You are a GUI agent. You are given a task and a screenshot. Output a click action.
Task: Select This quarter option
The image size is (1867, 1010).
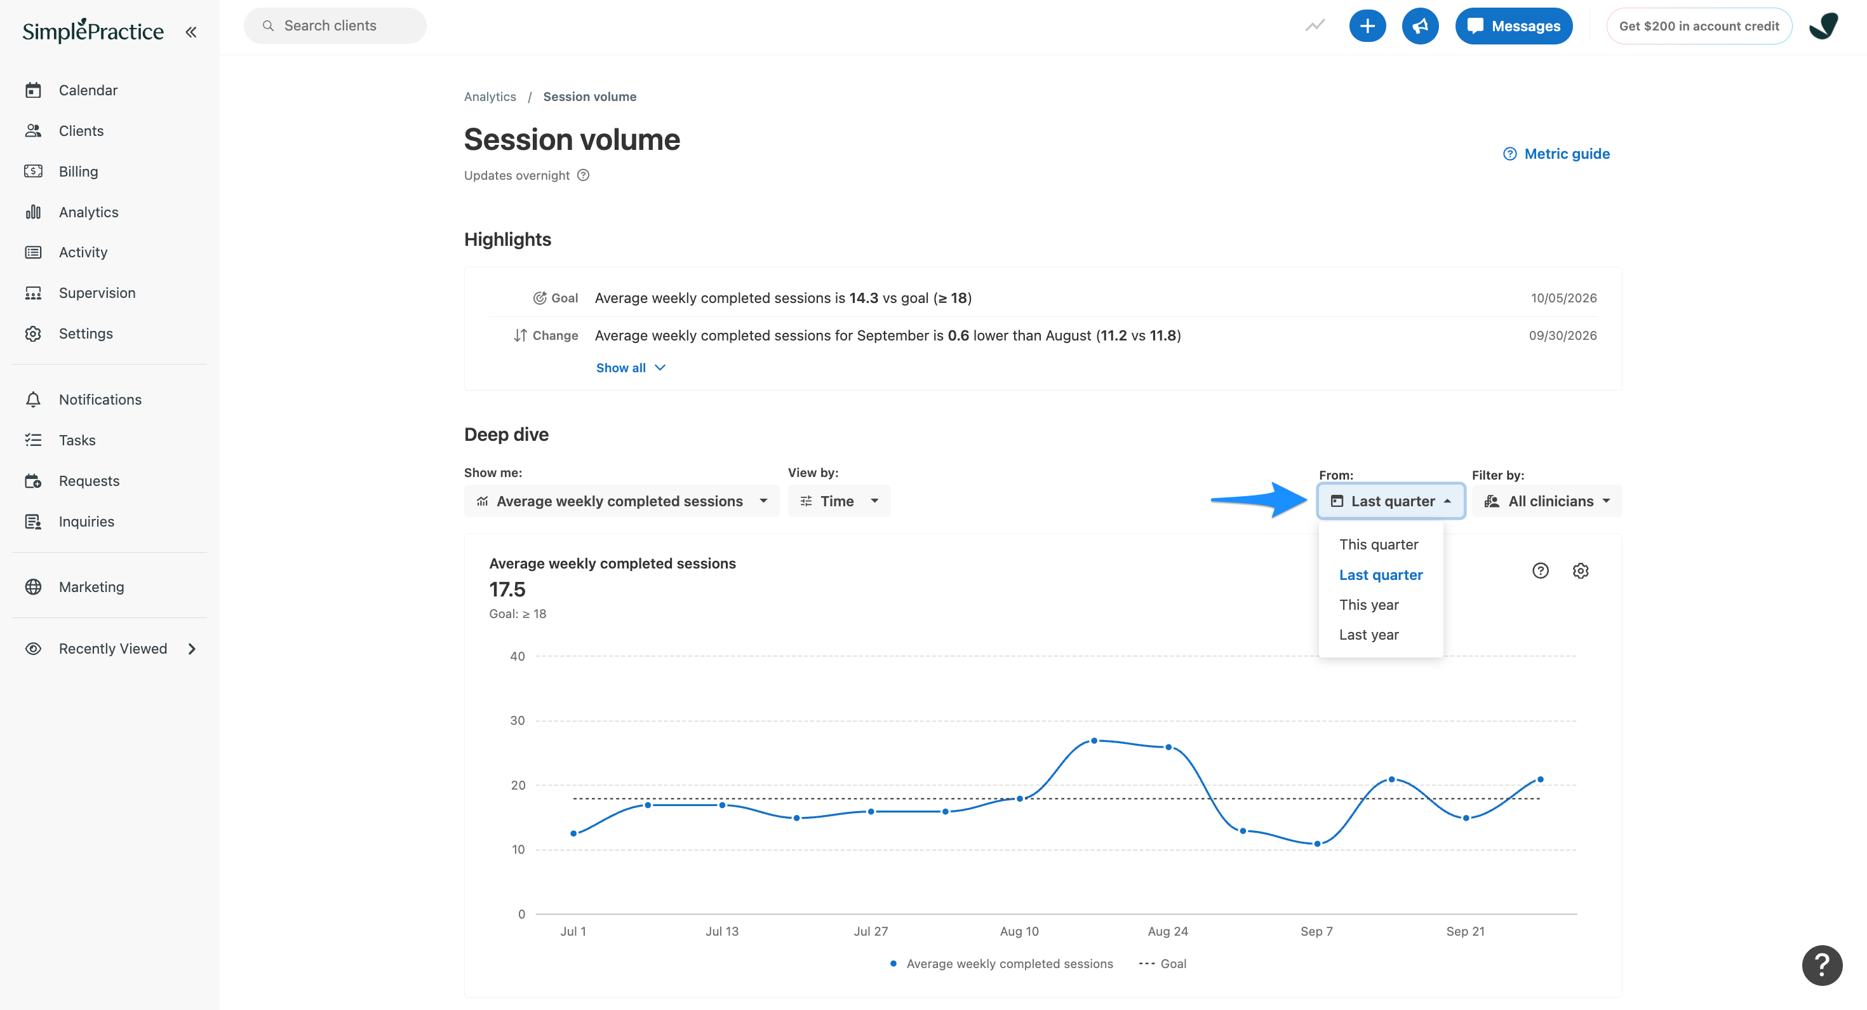coord(1379,544)
